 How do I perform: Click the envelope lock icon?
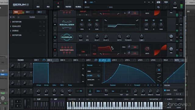point(83,65)
